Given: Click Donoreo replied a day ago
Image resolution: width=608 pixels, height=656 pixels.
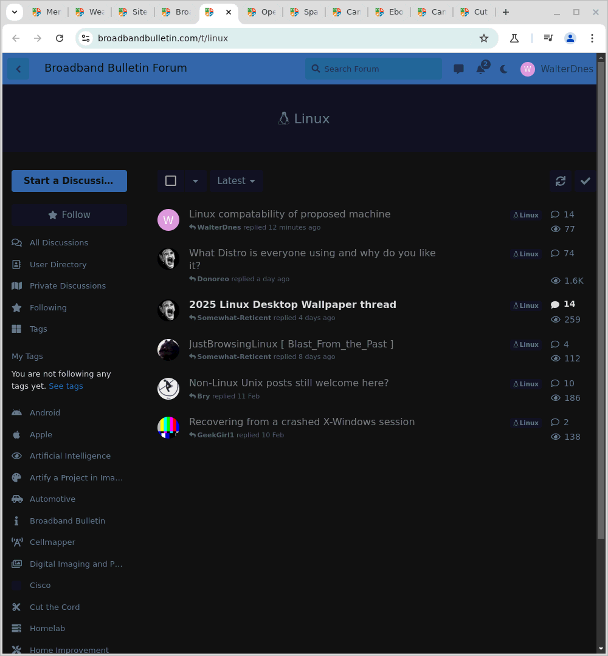Looking at the screenshot, I should [239, 279].
